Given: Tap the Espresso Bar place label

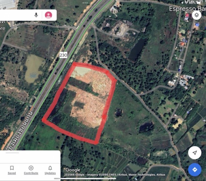Looking at the screenshot, I should tap(187, 9).
